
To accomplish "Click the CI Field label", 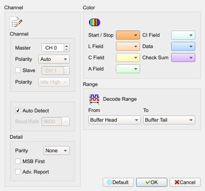I will [151, 35].
